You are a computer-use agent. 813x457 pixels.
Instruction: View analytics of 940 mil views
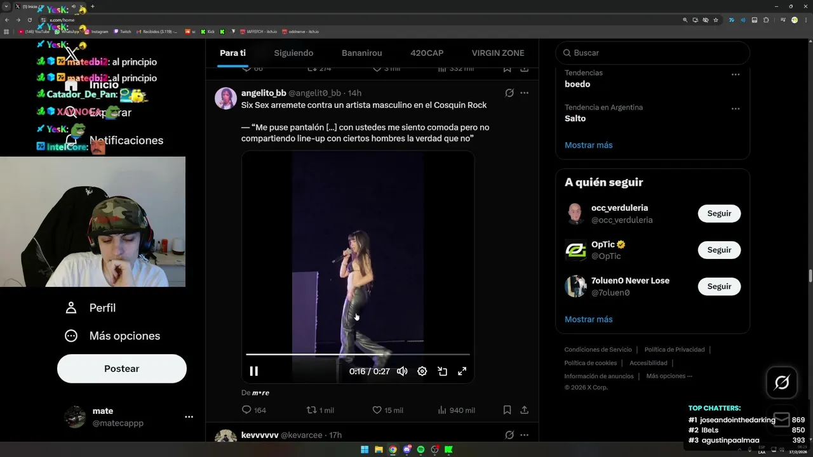456,410
